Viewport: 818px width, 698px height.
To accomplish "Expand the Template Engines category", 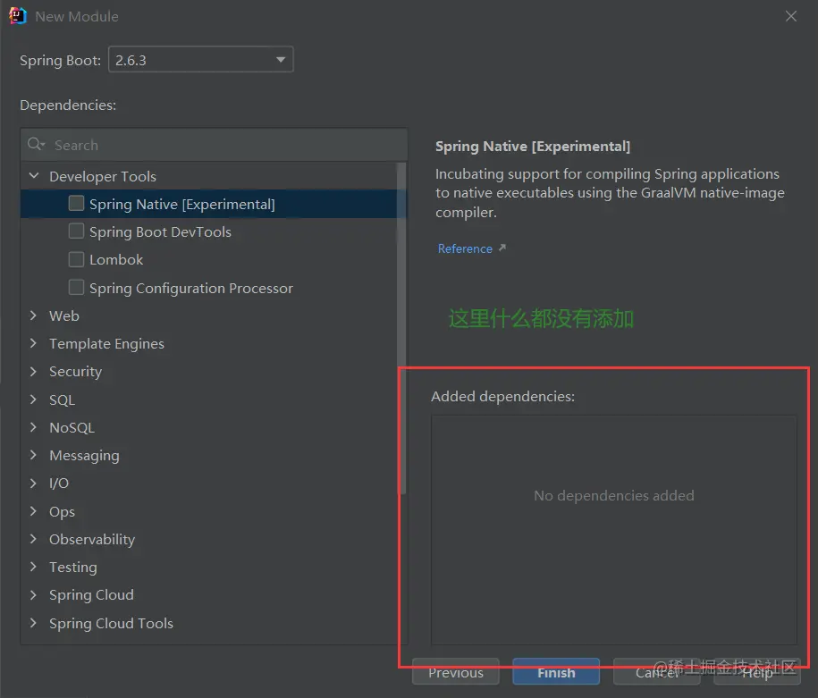I will (x=33, y=342).
